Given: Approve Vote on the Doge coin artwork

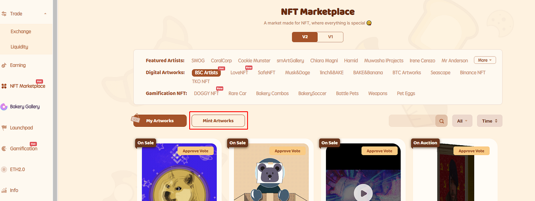Looking at the screenshot, I should [x=196, y=151].
